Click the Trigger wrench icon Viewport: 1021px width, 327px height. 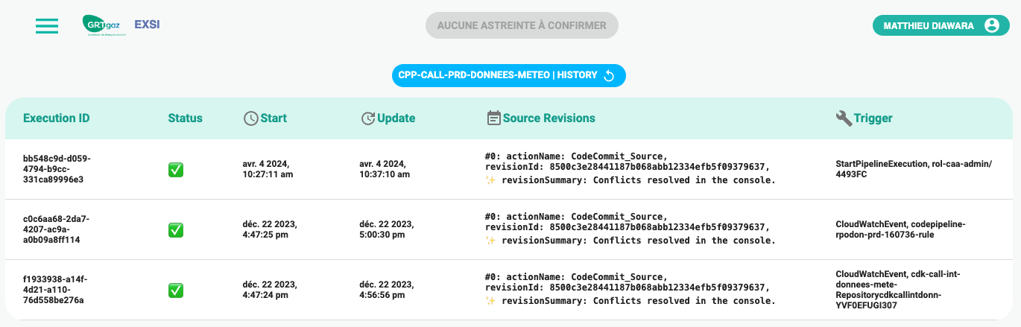[844, 118]
